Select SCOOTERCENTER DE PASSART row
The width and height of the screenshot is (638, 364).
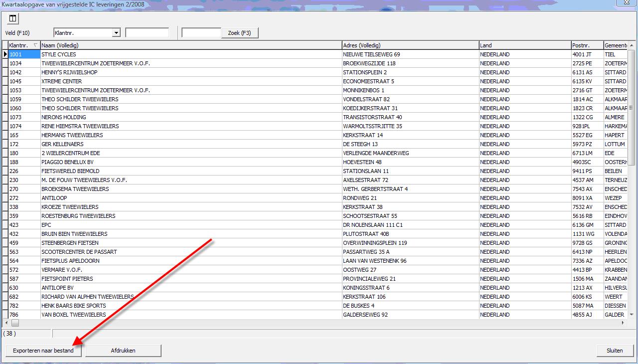click(315, 252)
